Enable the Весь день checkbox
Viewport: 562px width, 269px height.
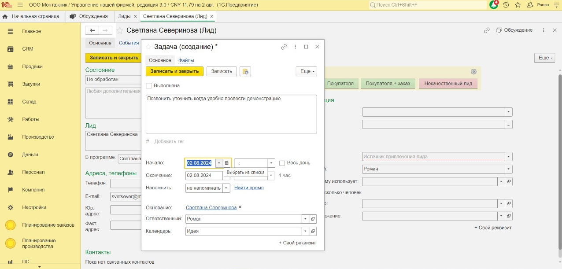click(282, 163)
